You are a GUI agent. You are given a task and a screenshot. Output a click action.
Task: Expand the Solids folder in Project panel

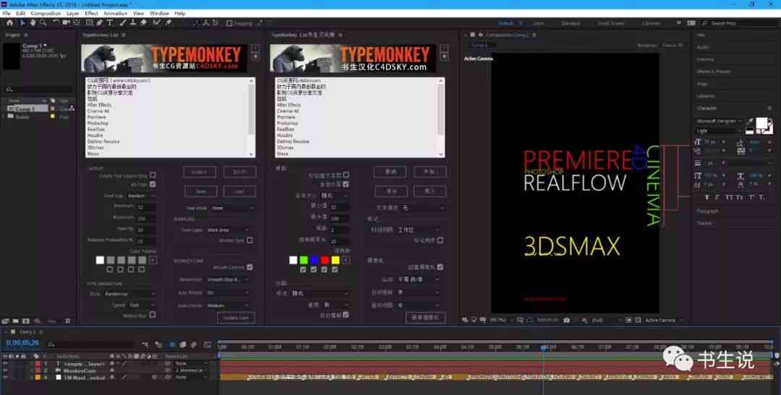coord(4,117)
